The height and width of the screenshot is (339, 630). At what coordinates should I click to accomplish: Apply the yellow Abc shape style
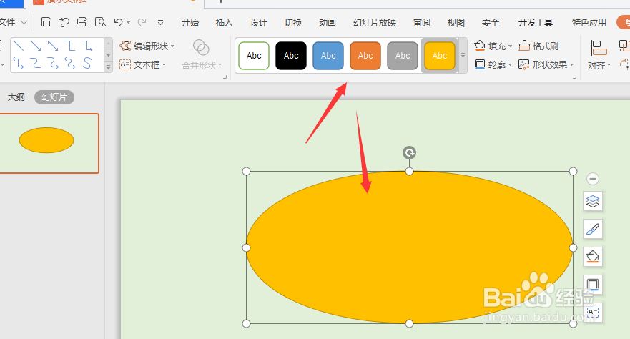440,56
